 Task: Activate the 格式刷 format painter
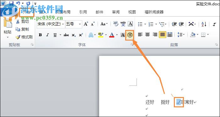pos(24,37)
